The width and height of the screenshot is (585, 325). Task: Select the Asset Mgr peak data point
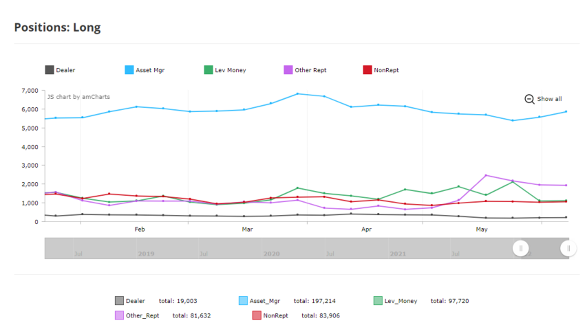click(x=297, y=94)
